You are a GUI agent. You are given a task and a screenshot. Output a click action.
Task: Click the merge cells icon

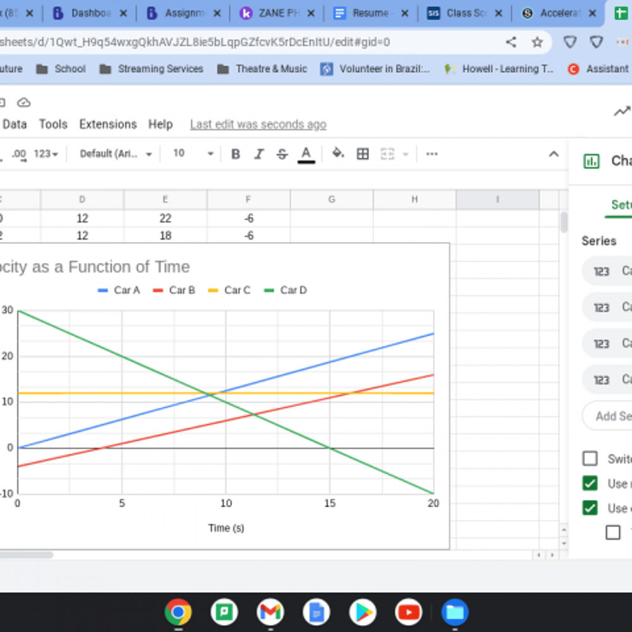[x=387, y=154]
